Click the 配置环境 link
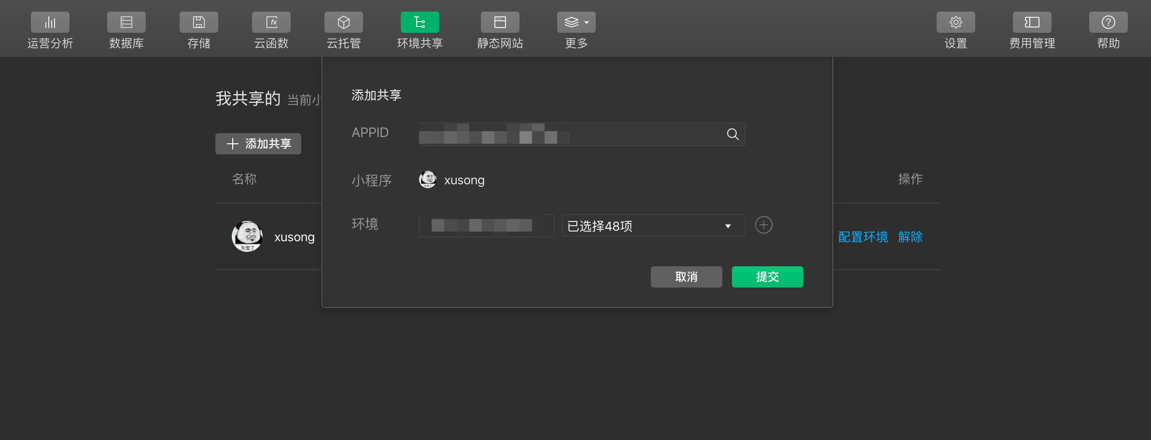 tap(863, 237)
